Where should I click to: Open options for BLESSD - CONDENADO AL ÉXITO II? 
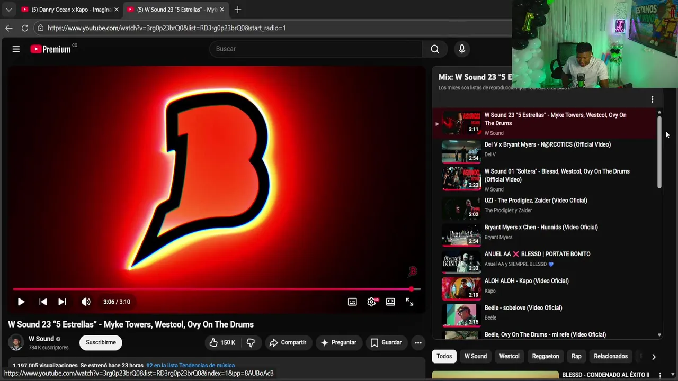pyautogui.click(x=660, y=375)
